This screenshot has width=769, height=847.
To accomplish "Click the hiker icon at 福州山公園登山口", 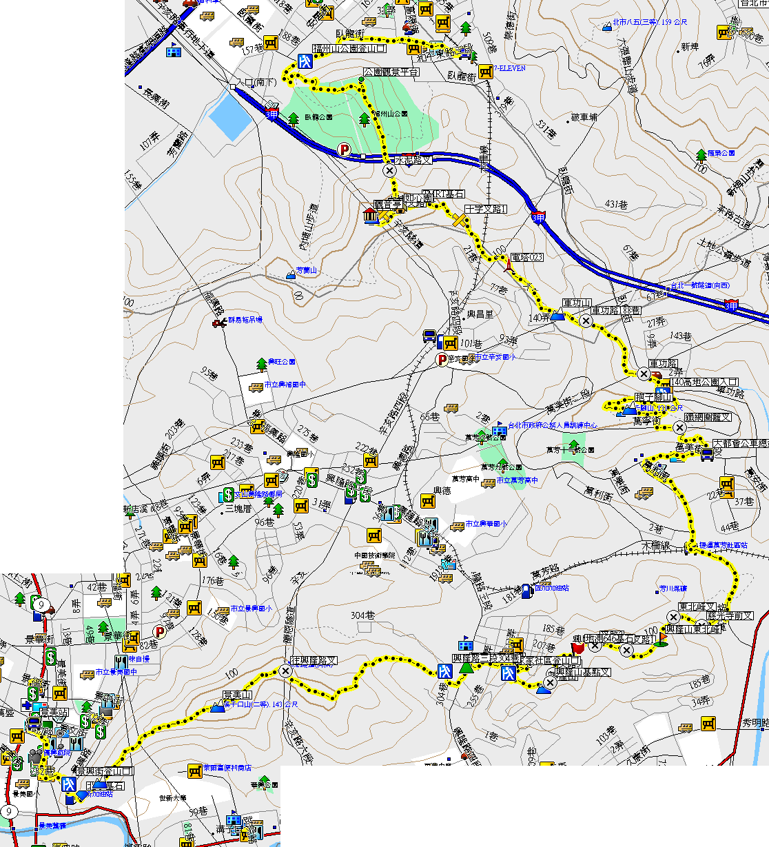I will coord(305,62).
